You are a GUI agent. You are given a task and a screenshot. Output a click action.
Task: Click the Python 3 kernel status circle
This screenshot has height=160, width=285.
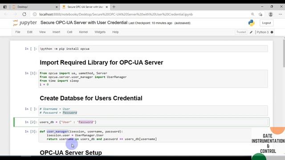(x=272, y=32)
